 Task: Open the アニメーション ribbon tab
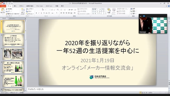tap(40, 6)
